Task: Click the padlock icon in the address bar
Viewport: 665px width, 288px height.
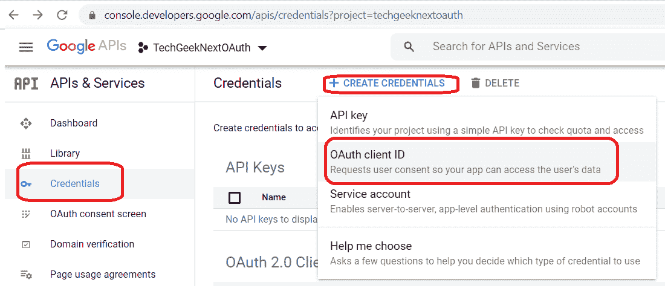Action: pos(91,15)
